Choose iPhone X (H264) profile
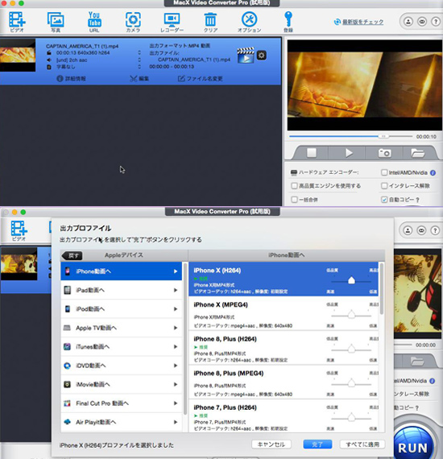 (284, 279)
